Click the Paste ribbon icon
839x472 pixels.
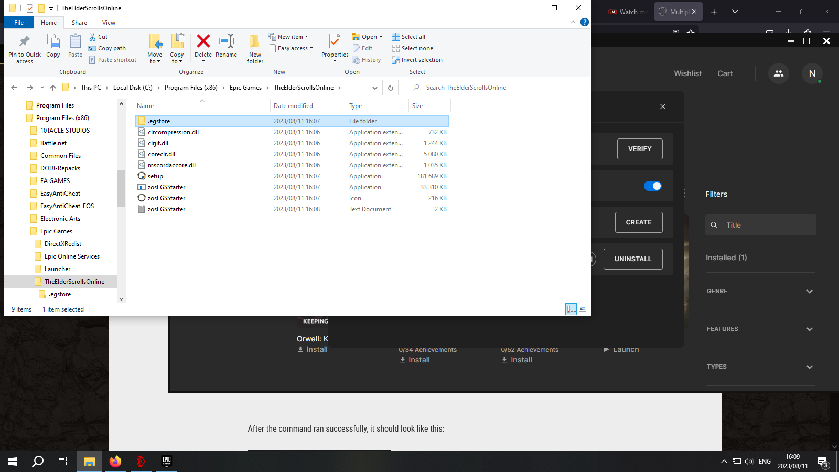pos(75,41)
